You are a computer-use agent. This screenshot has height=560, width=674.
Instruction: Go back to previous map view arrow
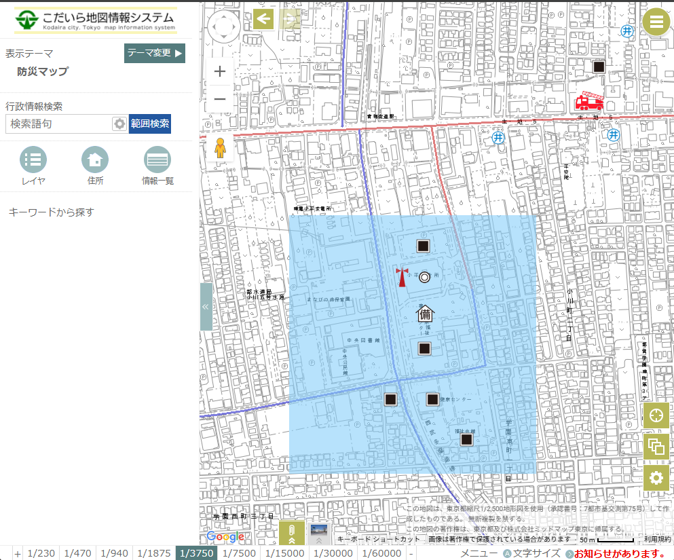[x=263, y=19]
